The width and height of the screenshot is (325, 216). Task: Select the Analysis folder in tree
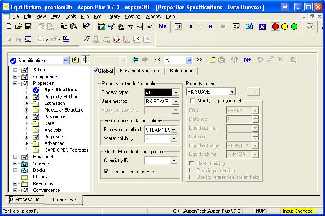pyautogui.click(x=52, y=130)
